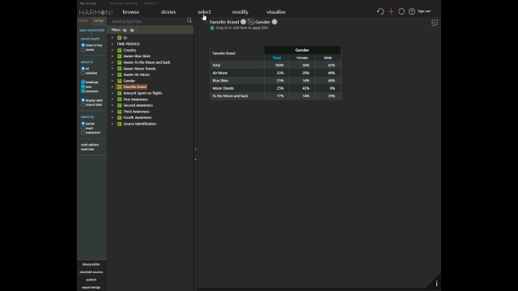Click the view/add sources button

click(91, 272)
